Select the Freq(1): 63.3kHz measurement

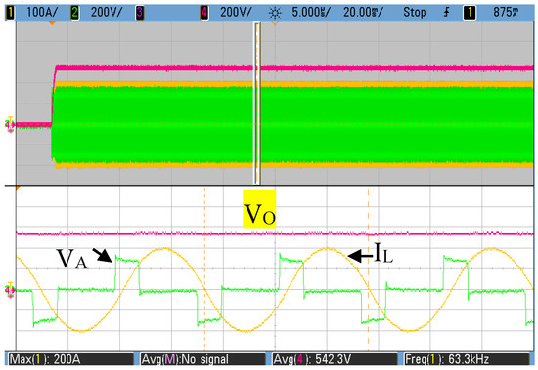(467, 359)
